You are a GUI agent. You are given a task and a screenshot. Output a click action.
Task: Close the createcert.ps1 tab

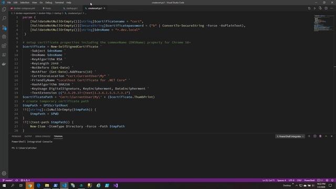click(104, 8)
